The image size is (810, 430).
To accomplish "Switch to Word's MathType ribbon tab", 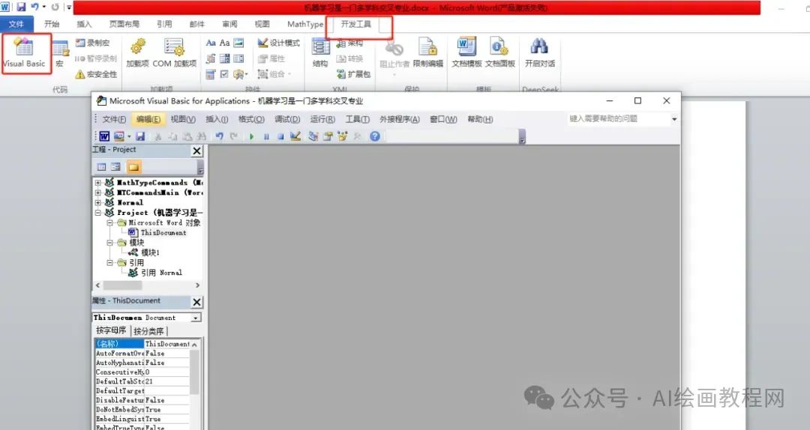I will [x=304, y=24].
